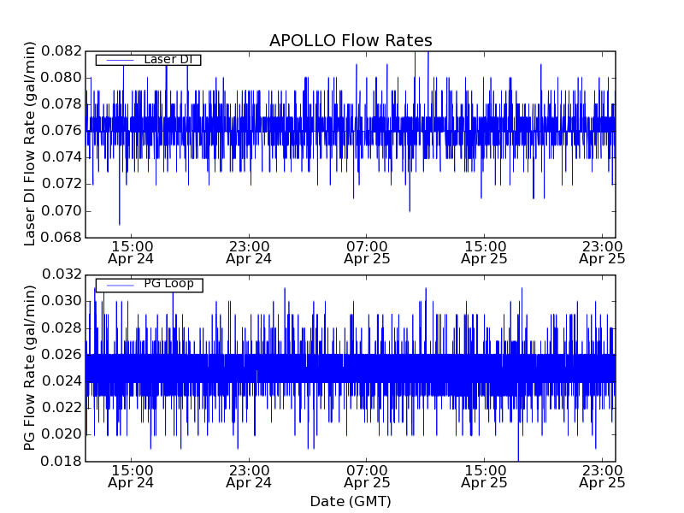
Task: Pick the 0.024 tick on PG flow axis
Action: point(62,381)
